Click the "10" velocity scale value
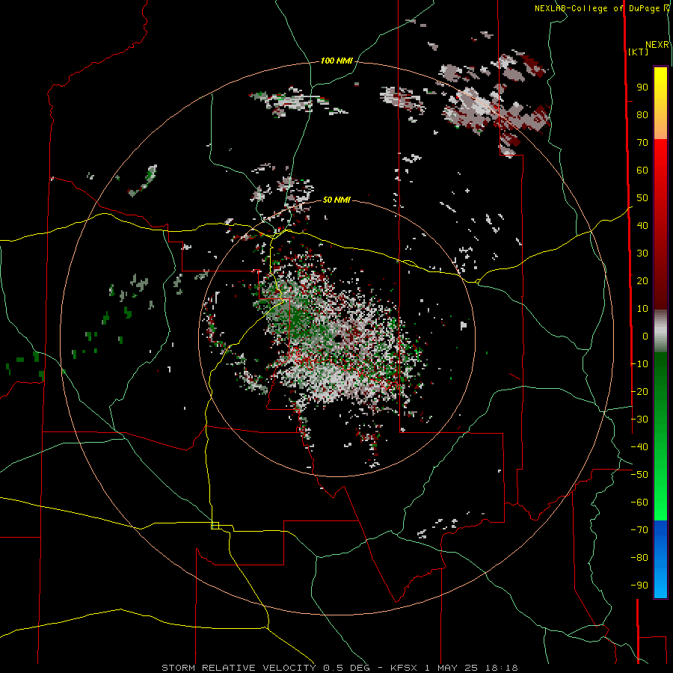The image size is (673, 673). point(642,309)
